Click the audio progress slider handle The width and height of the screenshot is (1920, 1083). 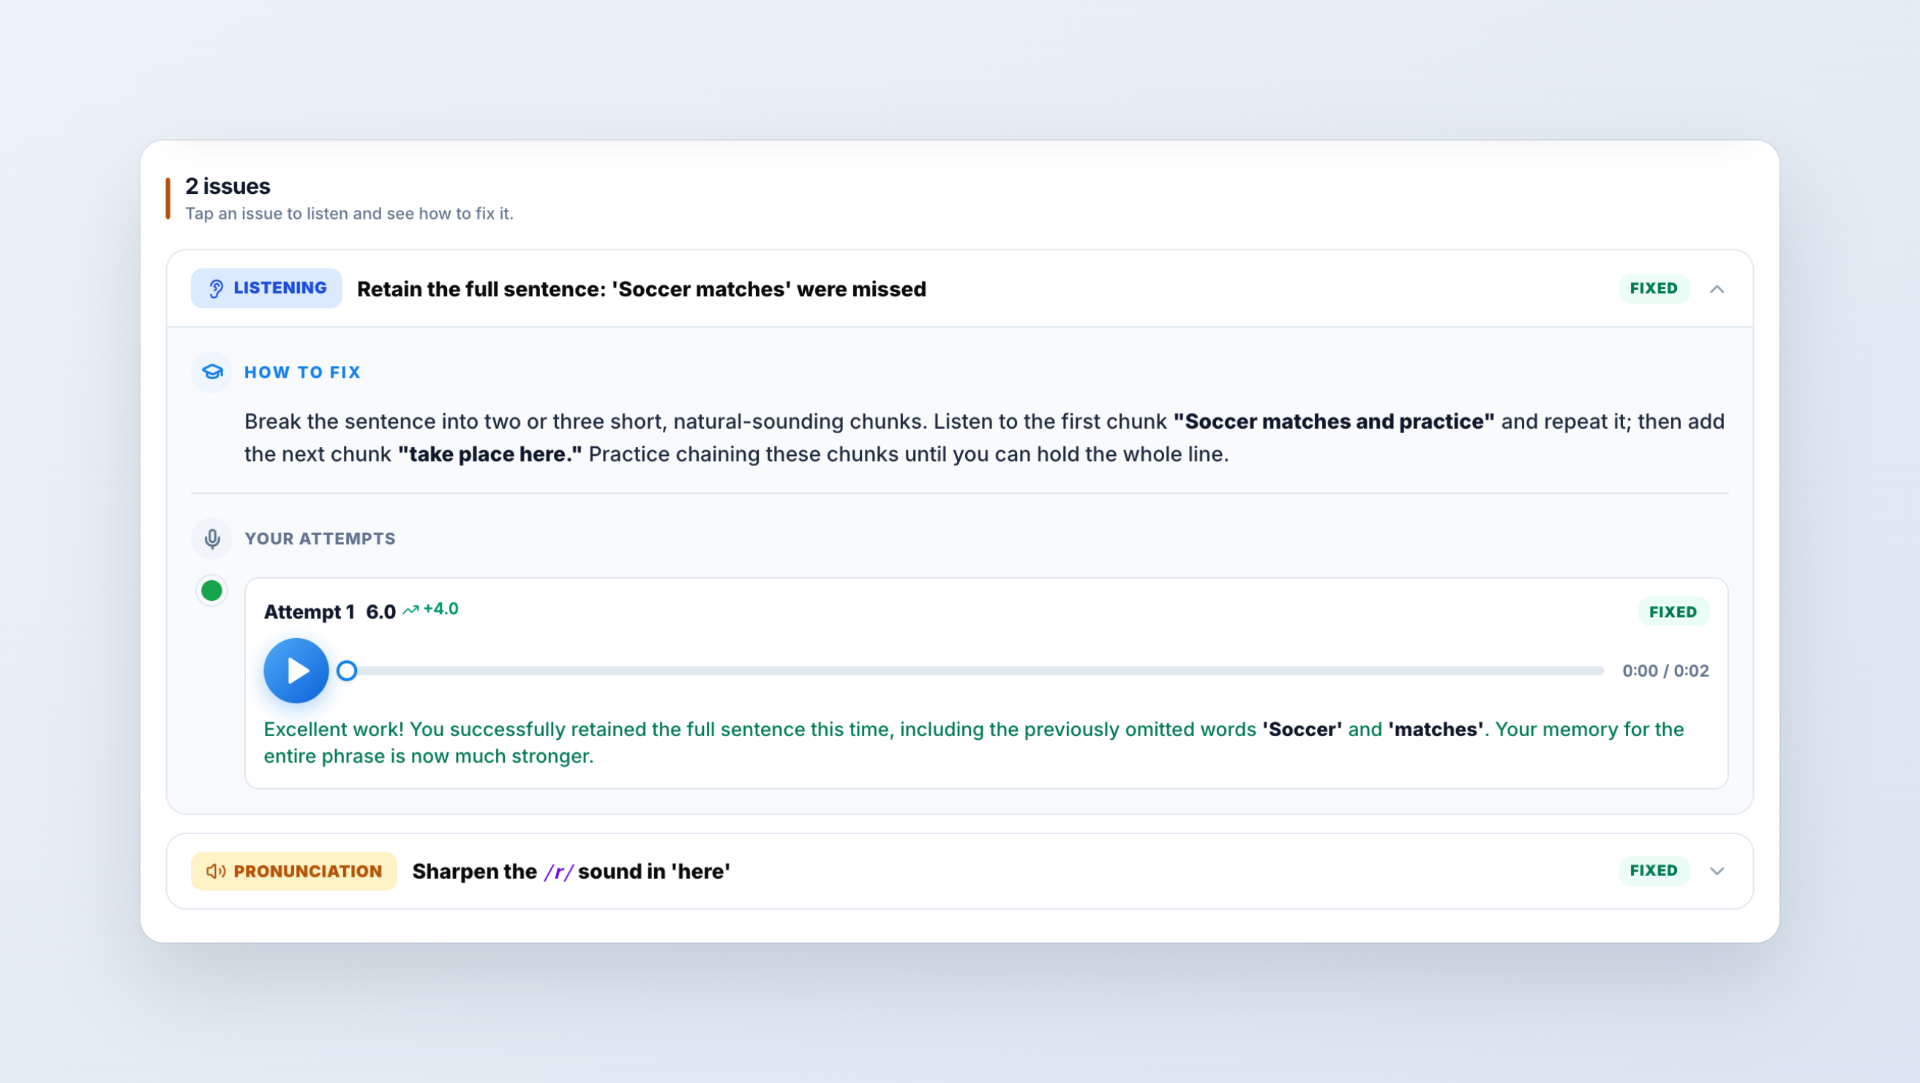[347, 670]
